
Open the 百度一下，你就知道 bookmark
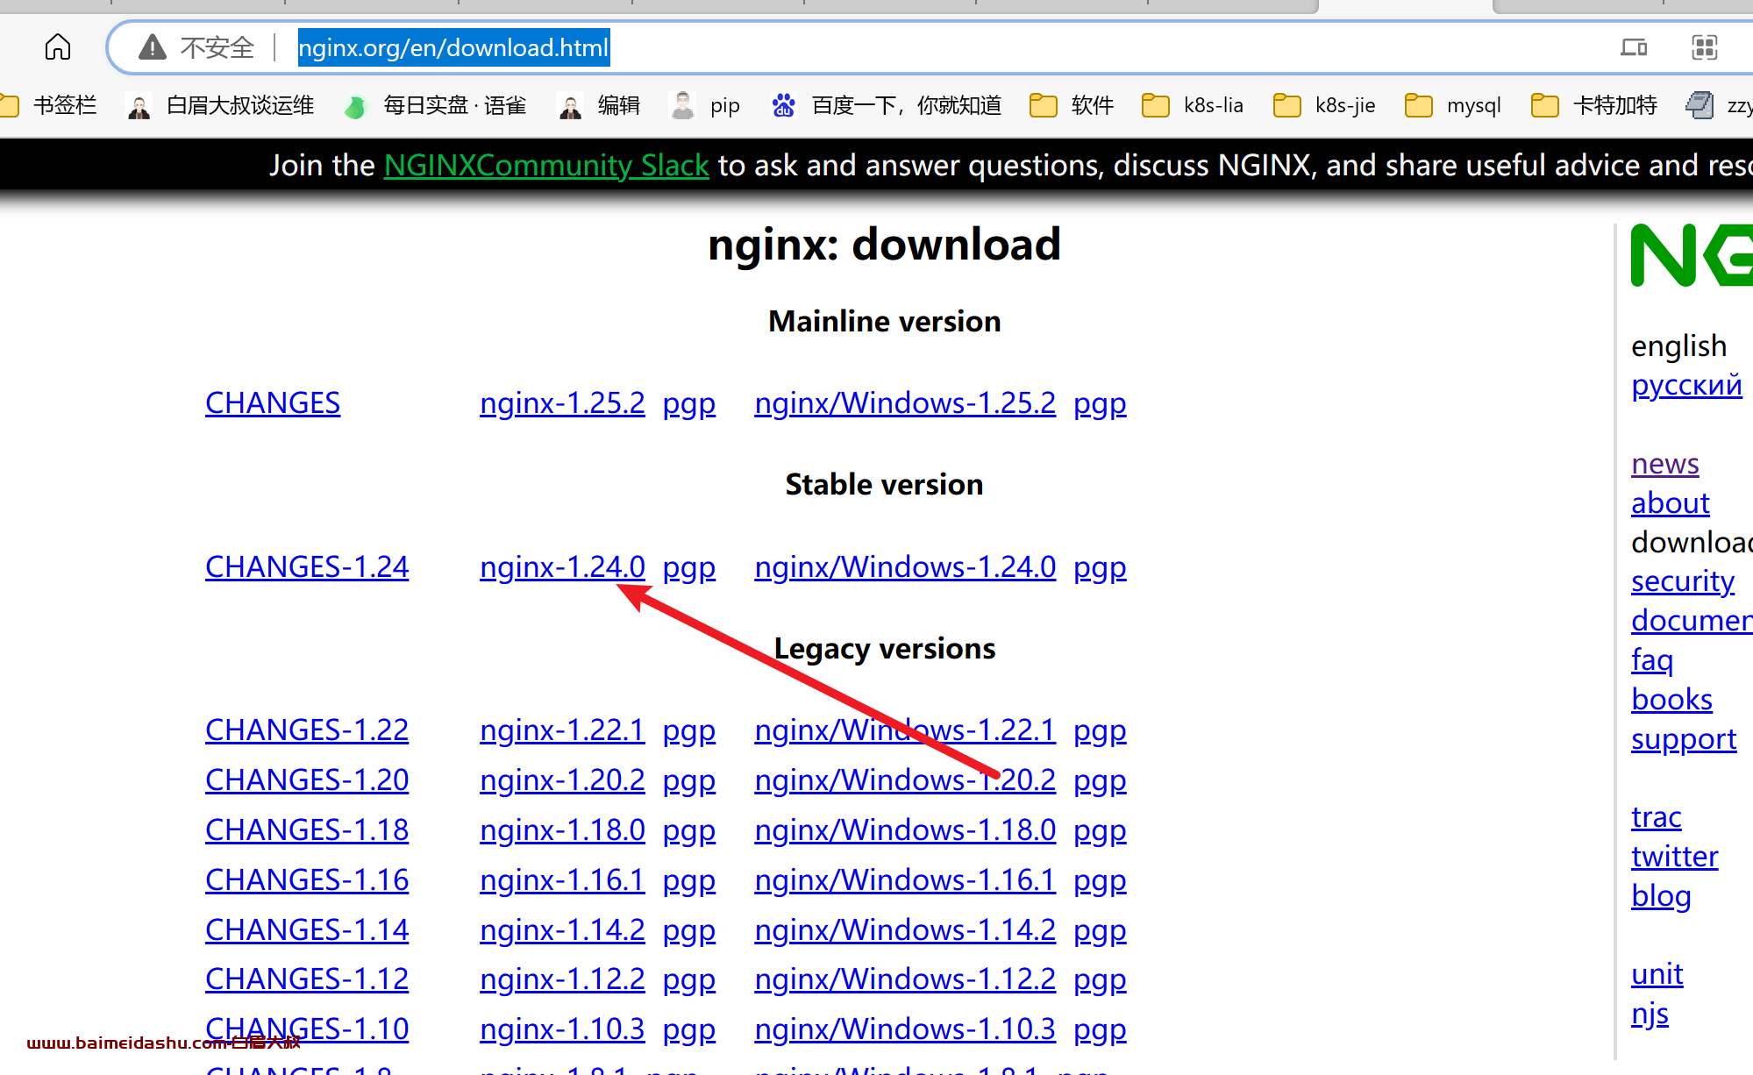pos(887,105)
